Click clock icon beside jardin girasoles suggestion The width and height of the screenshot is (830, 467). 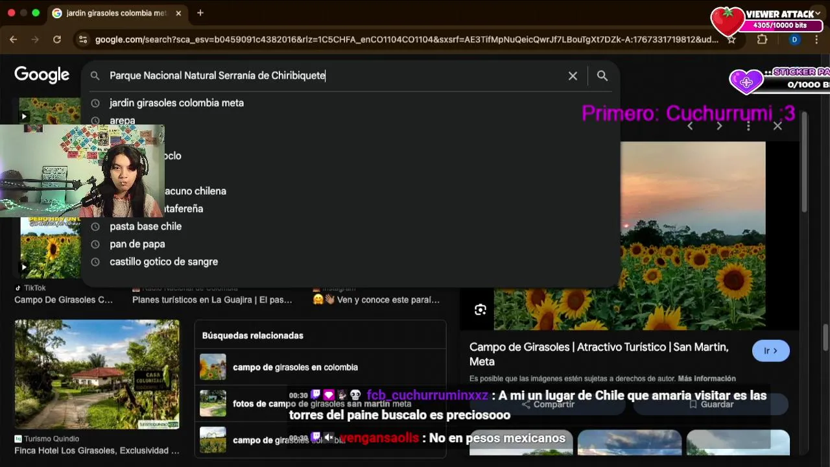coord(95,103)
